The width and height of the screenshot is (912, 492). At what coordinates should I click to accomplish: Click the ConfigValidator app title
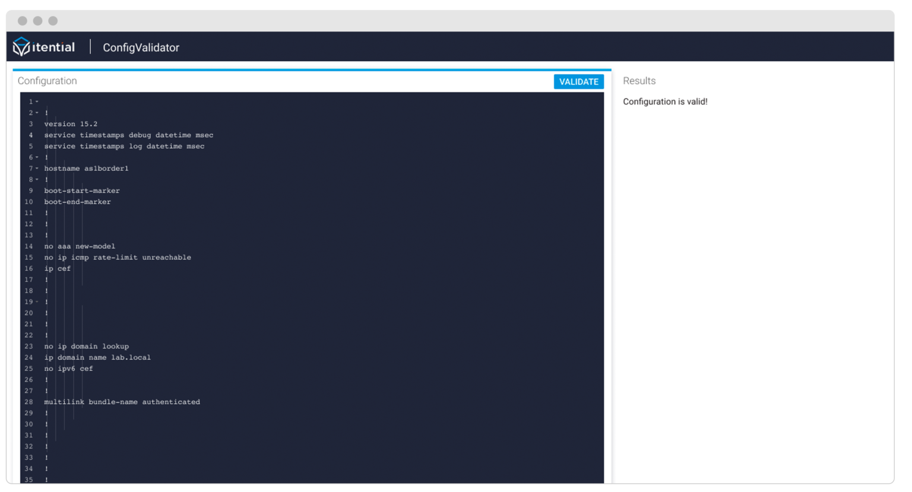coord(141,47)
